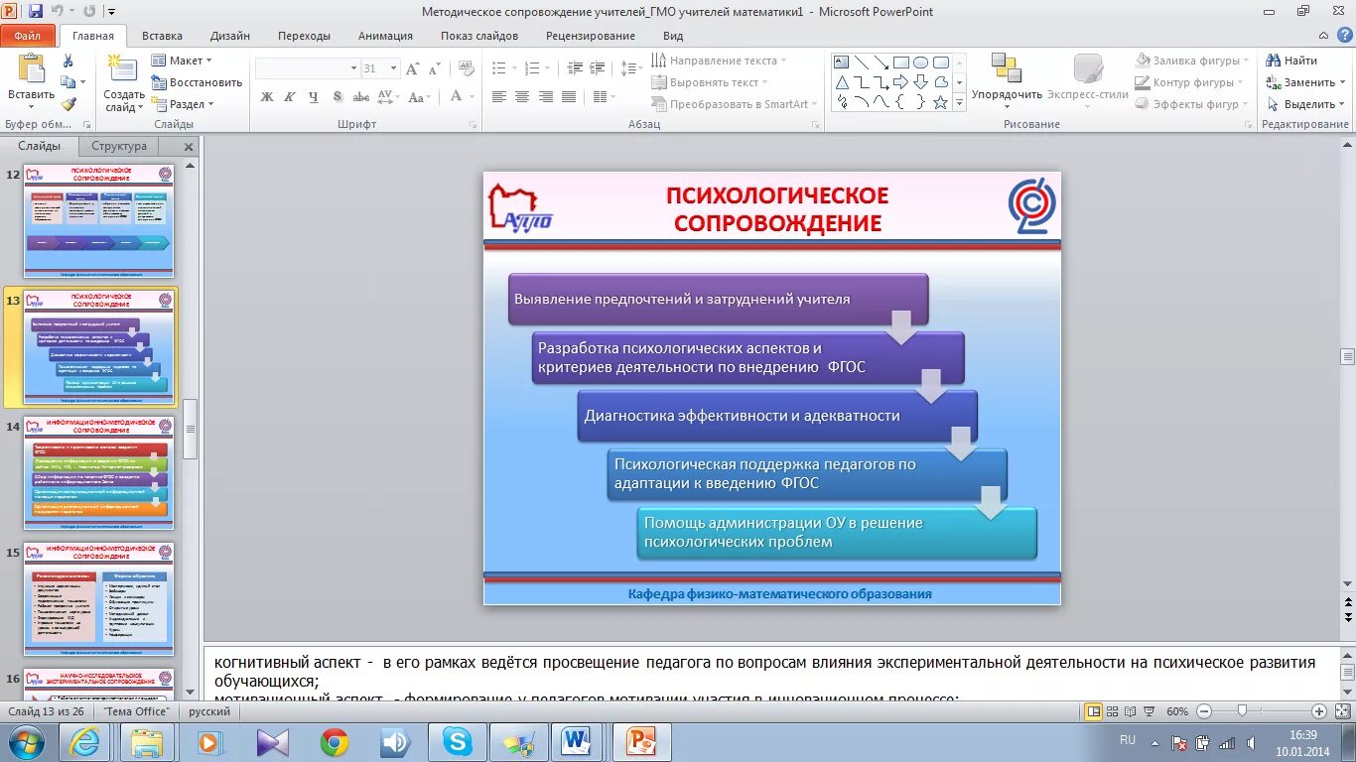
Task: Open the Раздел (Section) dropdown
Action: 182,104
